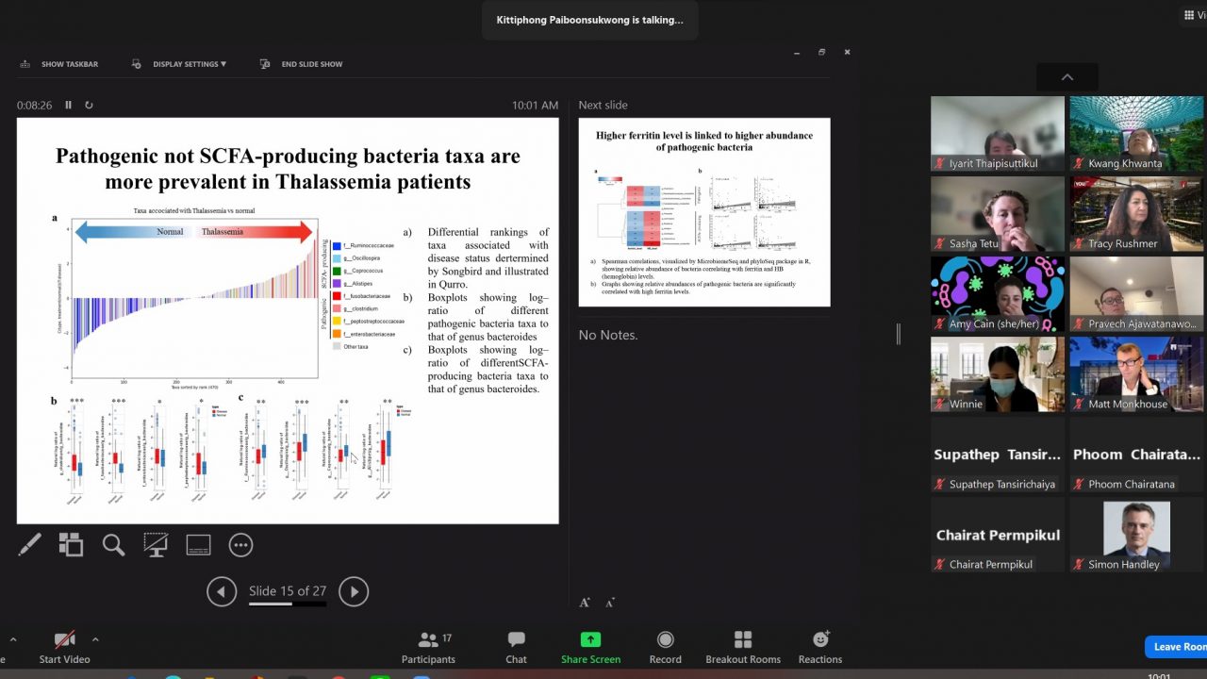Viewport: 1207px width, 679px height.
Task: Turn on camera with Start Video
Action: pos(64,647)
